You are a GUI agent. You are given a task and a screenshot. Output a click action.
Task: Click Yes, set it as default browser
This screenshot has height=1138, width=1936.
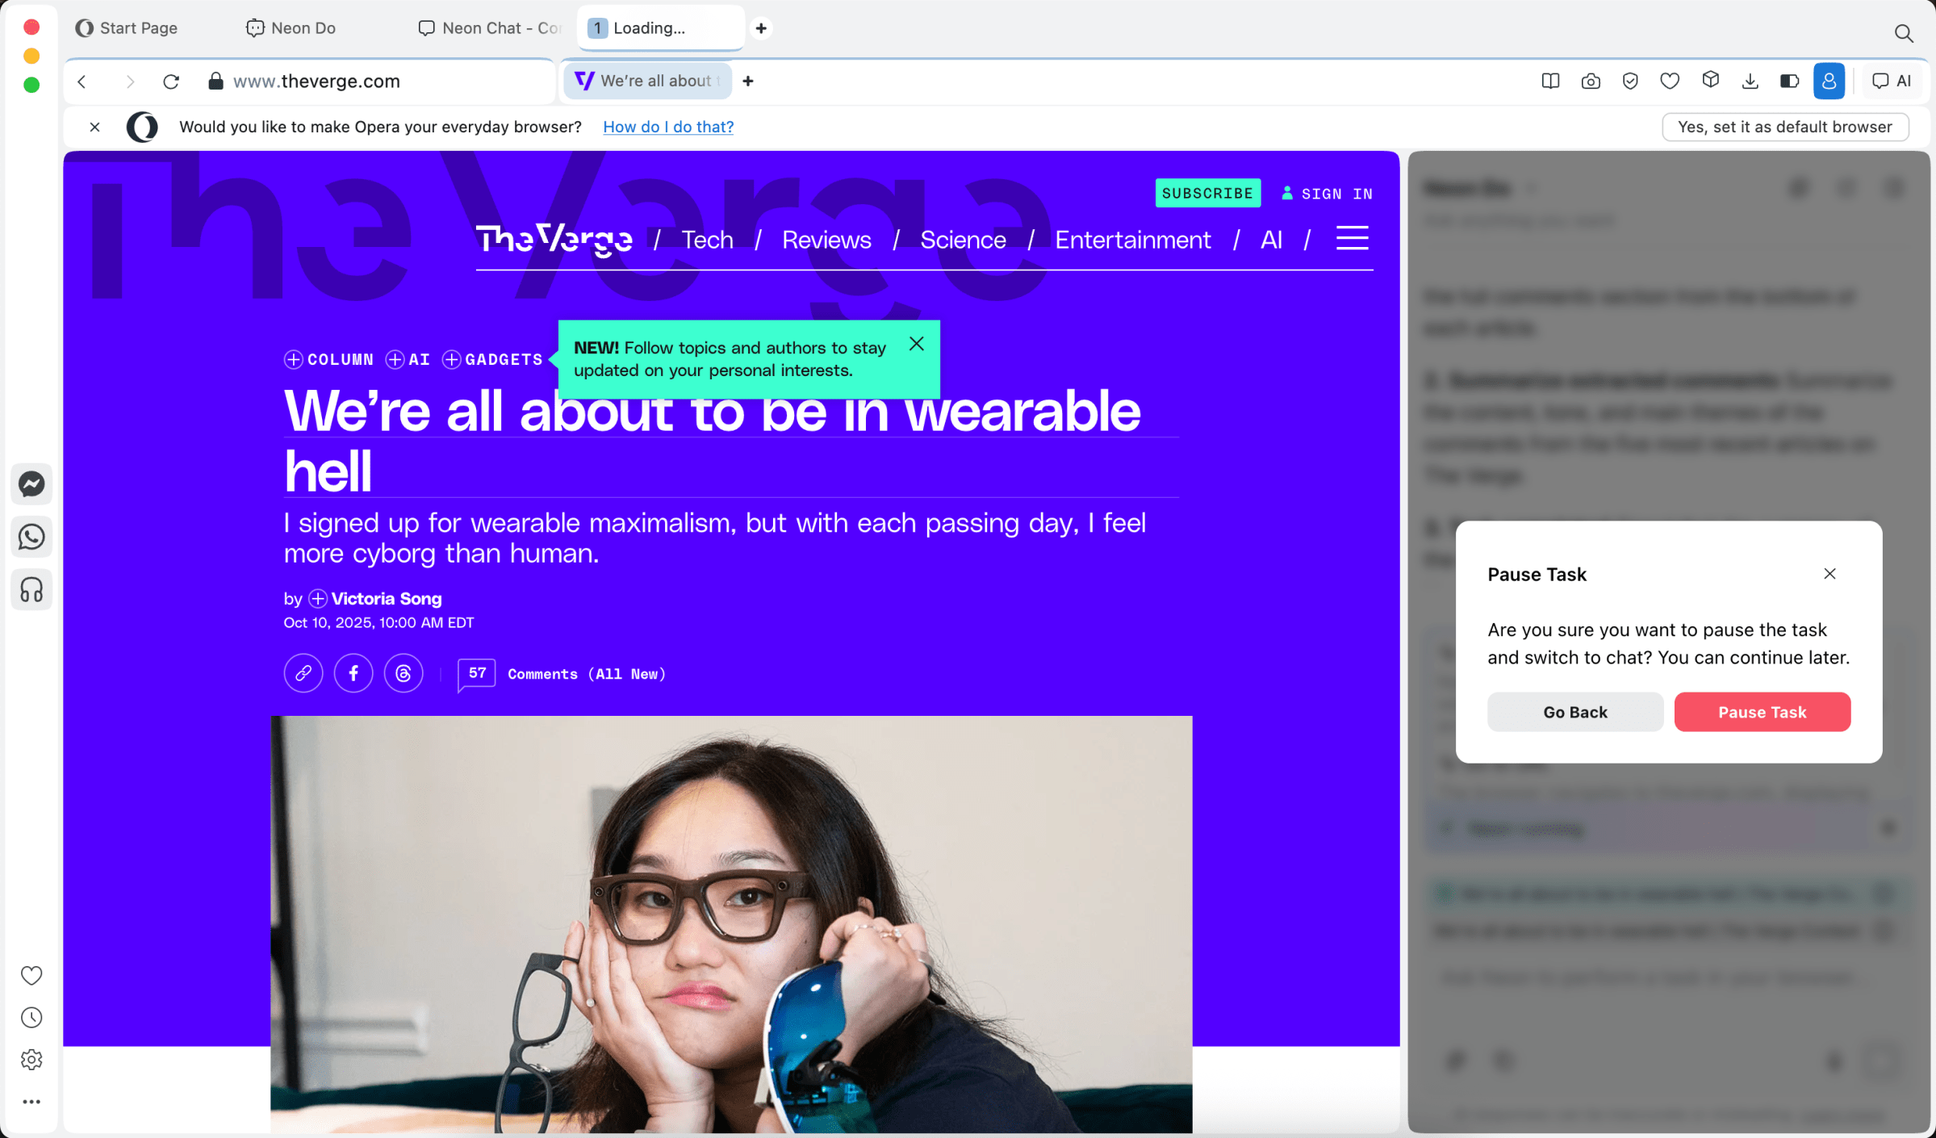tap(1785, 127)
